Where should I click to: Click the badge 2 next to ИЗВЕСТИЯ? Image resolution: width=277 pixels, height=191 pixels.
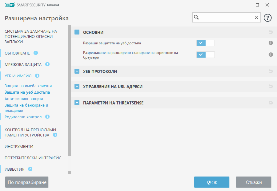pyautogui.click(x=30, y=169)
